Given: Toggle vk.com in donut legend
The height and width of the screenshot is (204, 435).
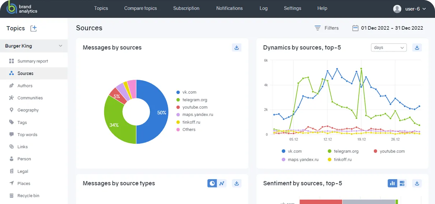Looking at the screenshot, I should tap(186, 92).
